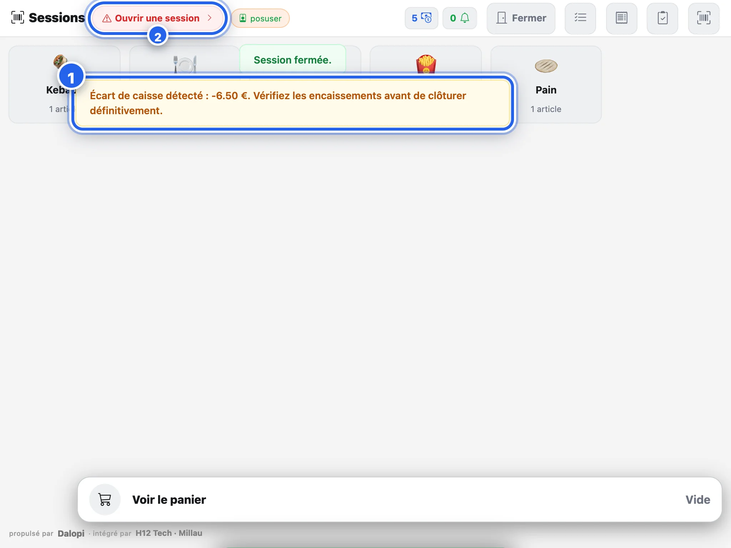
Task: Click the chevron on Ouvrir une session
Action: tap(210, 18)
